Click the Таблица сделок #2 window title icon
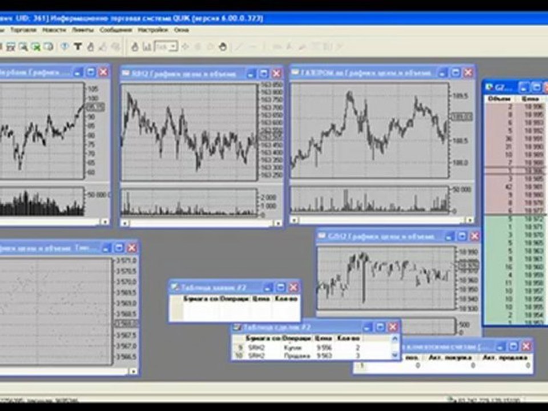This screenshot has width=548, height=411. coord(236,327)
